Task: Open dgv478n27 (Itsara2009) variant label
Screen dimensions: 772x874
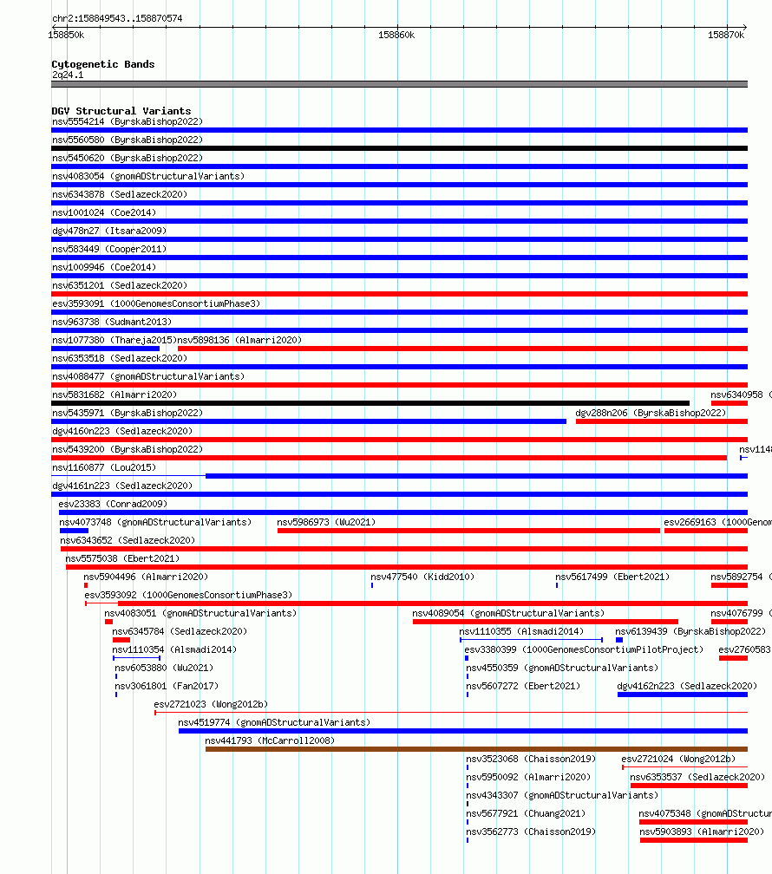Action: pos(109,231)
